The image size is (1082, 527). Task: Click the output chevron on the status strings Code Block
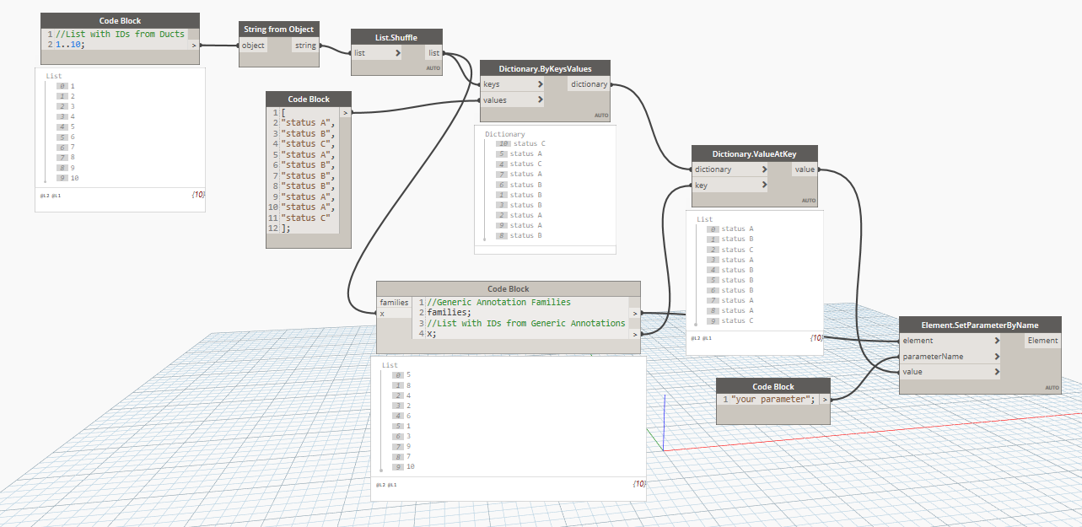[343, 111]
